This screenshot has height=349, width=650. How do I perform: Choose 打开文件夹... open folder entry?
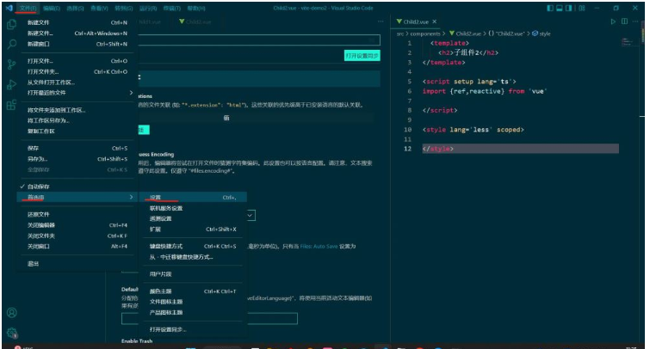[77, 71]
